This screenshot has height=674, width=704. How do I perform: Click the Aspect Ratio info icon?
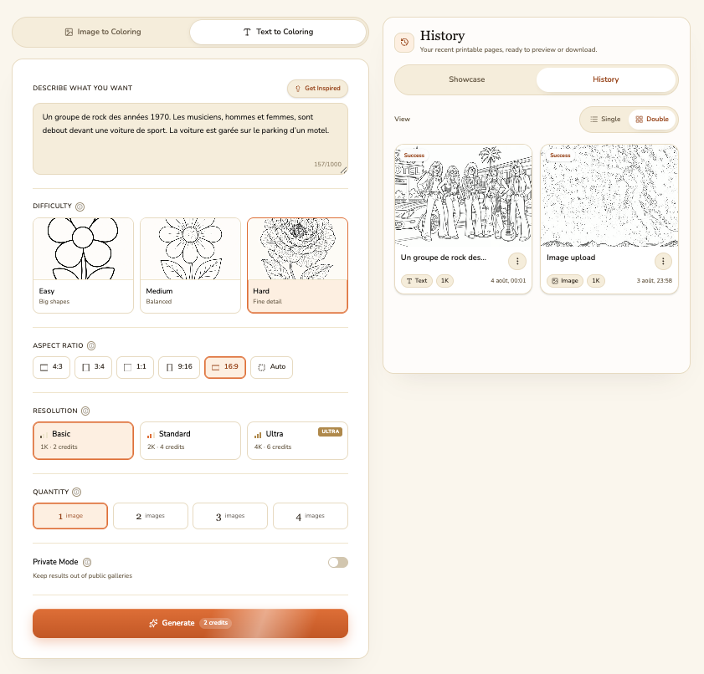pyautogui.click(x=91, y=345)
